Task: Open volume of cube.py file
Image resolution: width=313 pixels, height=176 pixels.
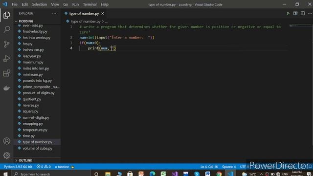Action: (37, 148)
